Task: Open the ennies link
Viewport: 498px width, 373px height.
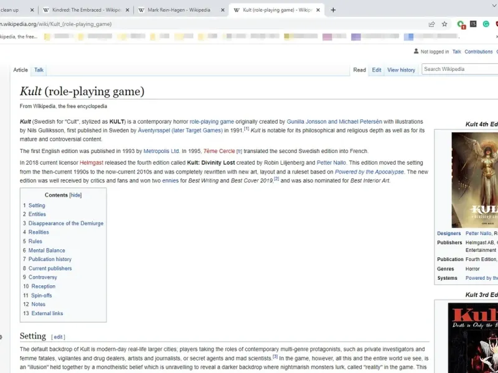Action: pyautogui.click(x=170, y=181)
